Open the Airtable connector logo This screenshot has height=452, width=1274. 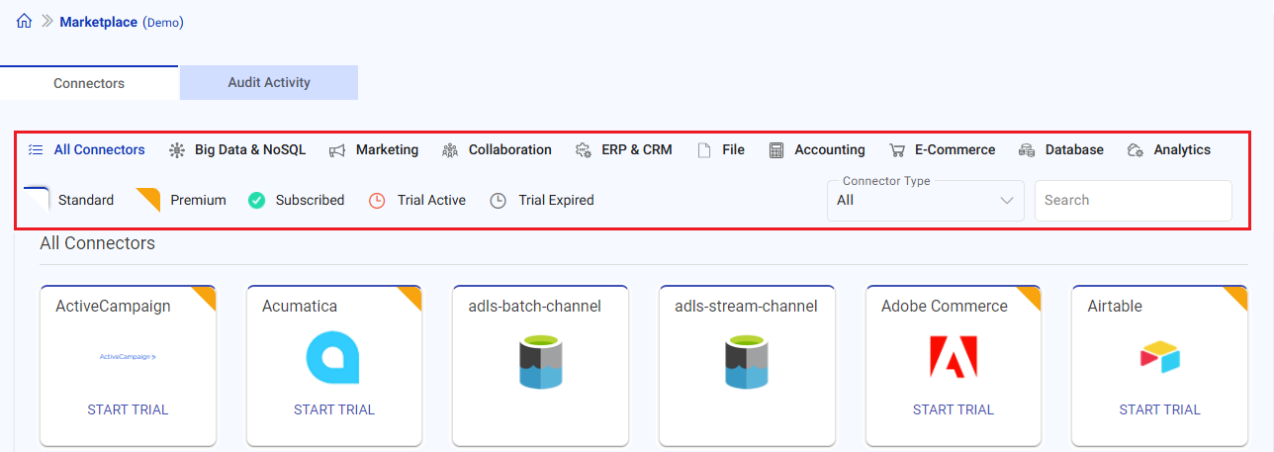pos(1160,357)
